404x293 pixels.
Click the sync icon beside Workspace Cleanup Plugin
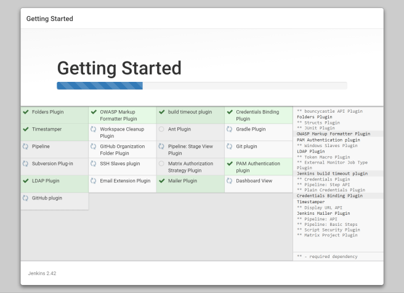click(94, 129)
